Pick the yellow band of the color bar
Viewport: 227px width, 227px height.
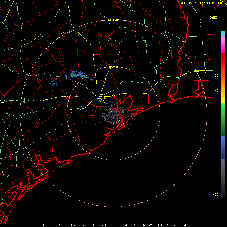[x=223, y=100]
